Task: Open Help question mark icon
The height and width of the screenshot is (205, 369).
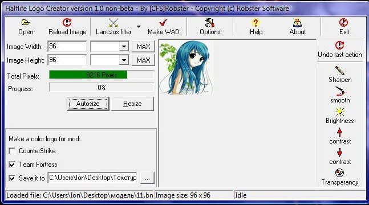Action: click(256, 23)
